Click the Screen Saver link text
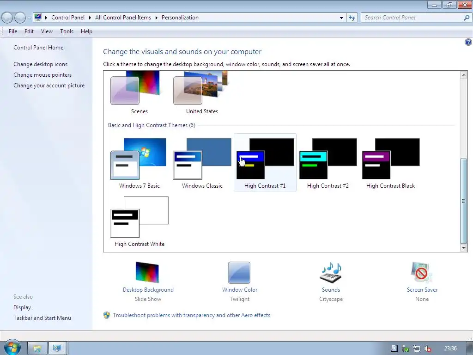 [422, 290]
